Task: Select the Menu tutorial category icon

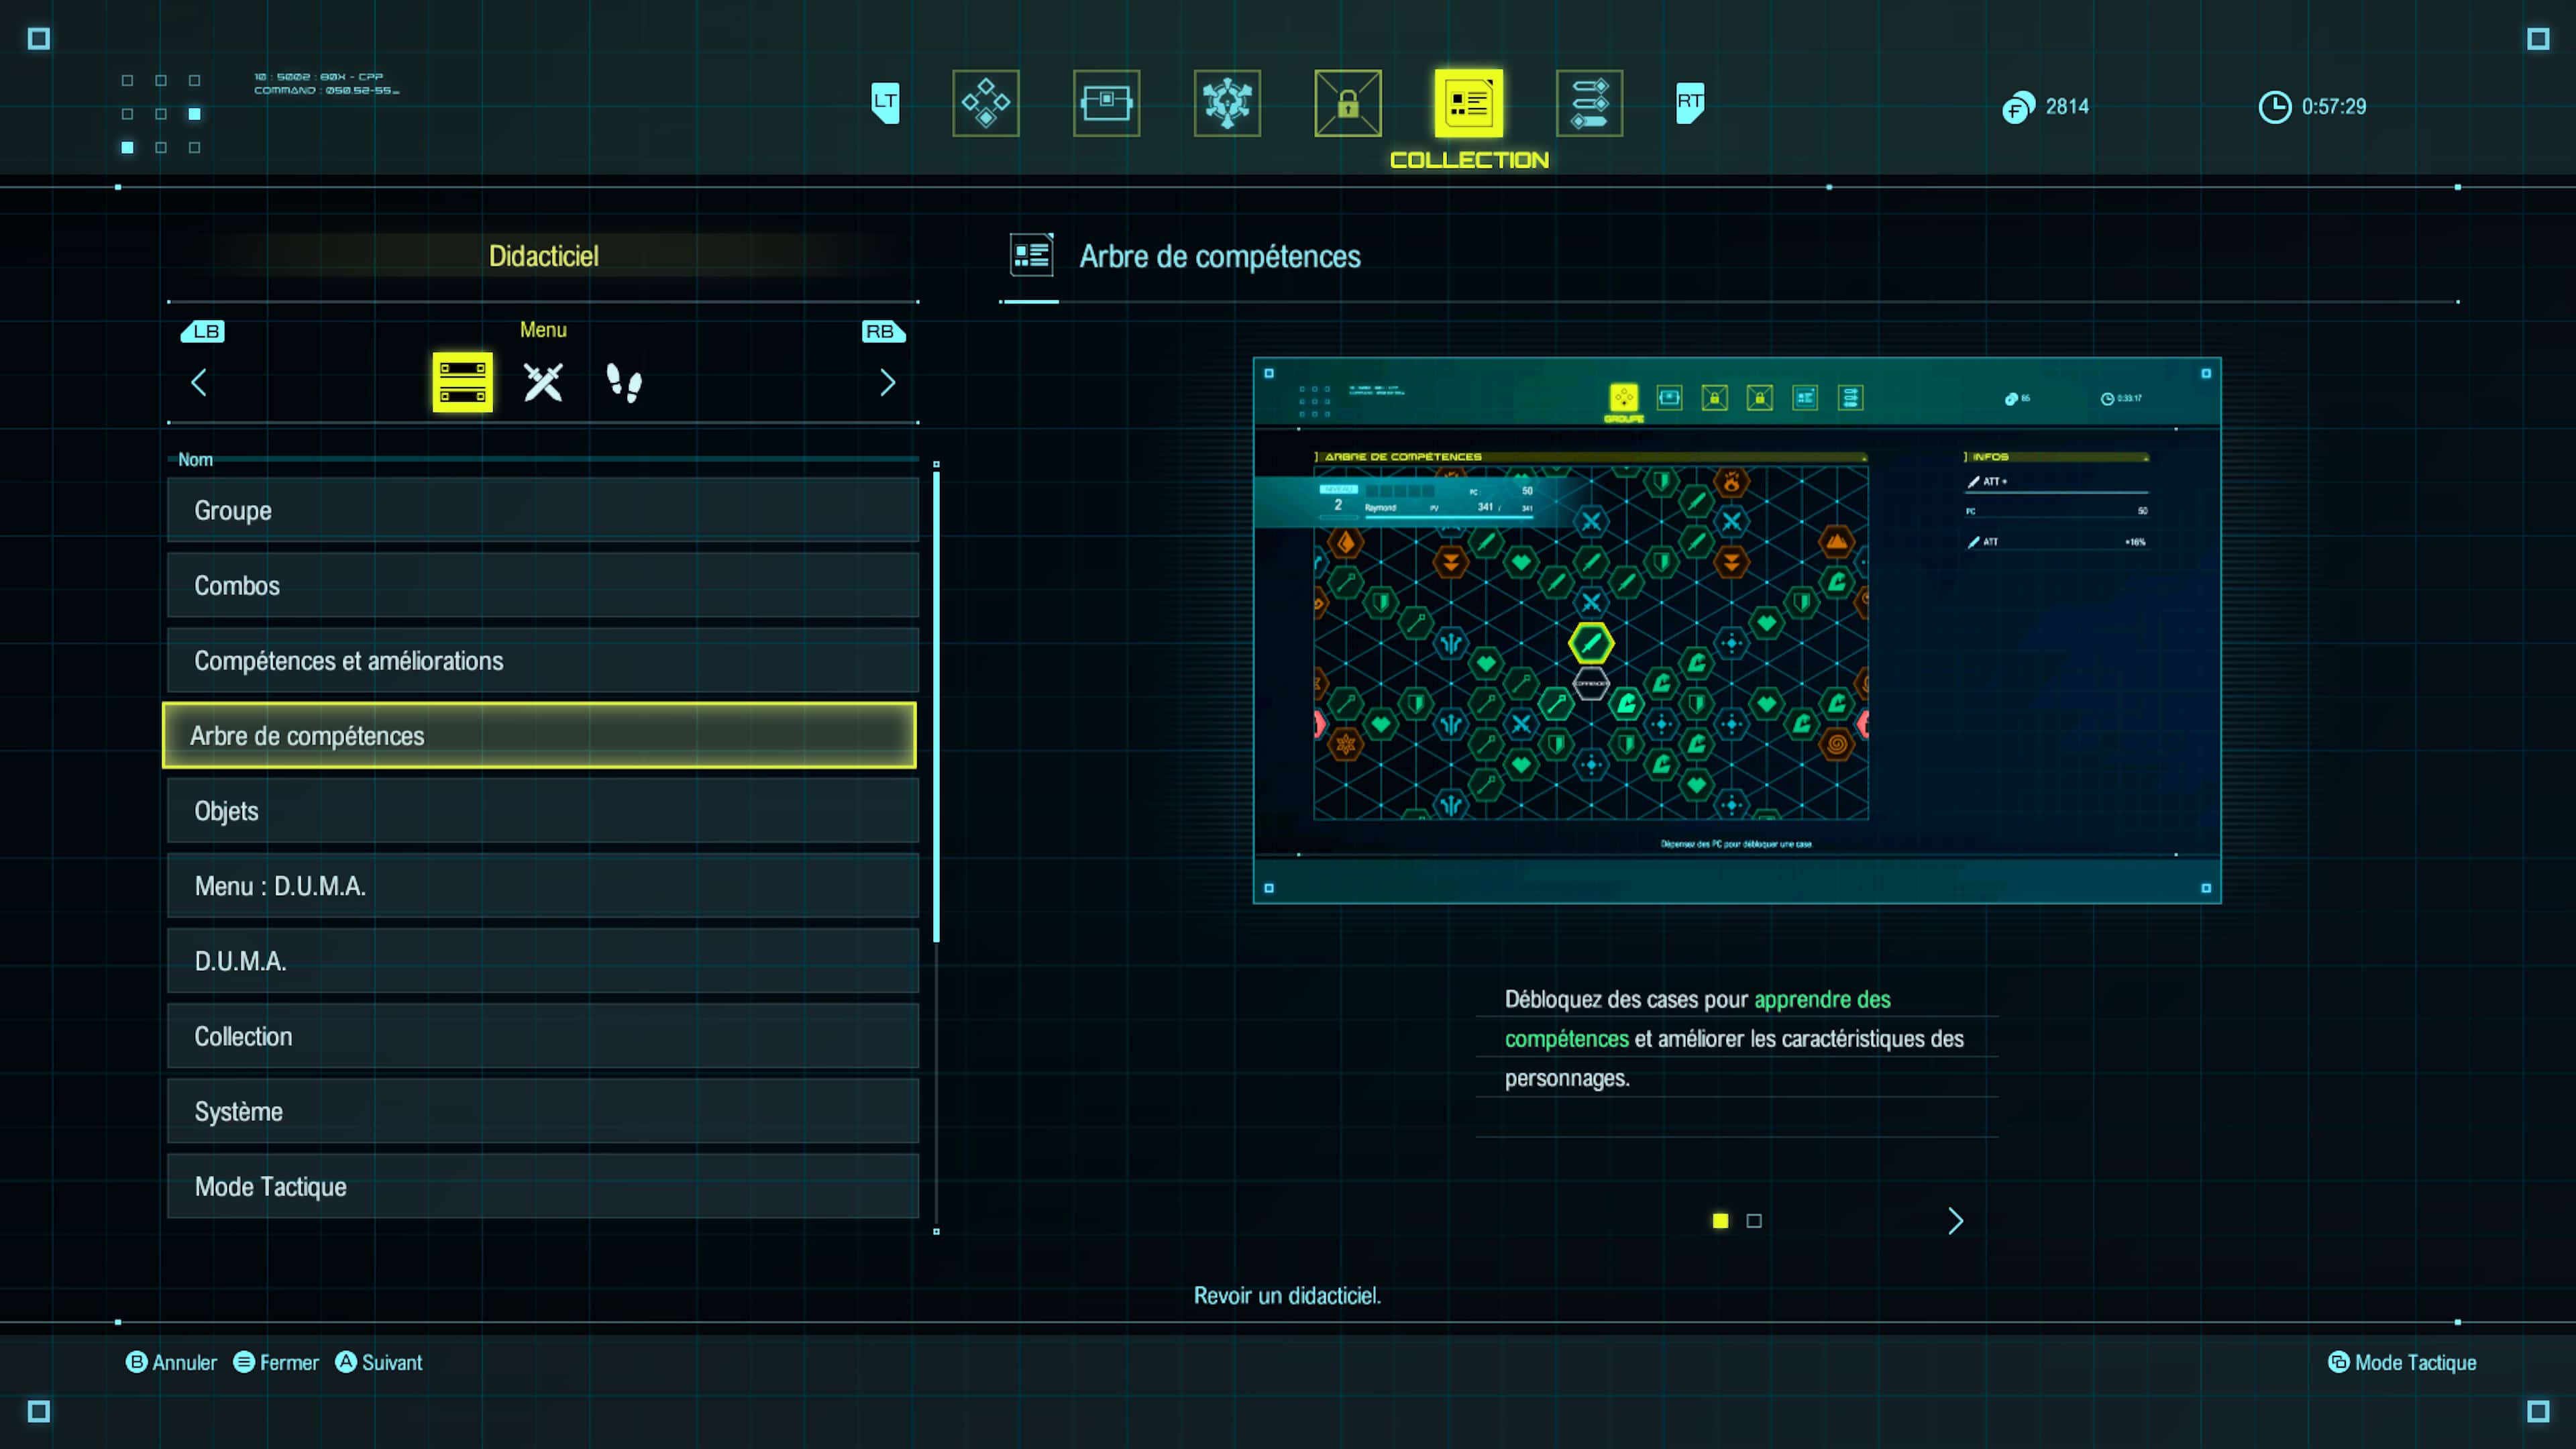Action: point(462,382)
